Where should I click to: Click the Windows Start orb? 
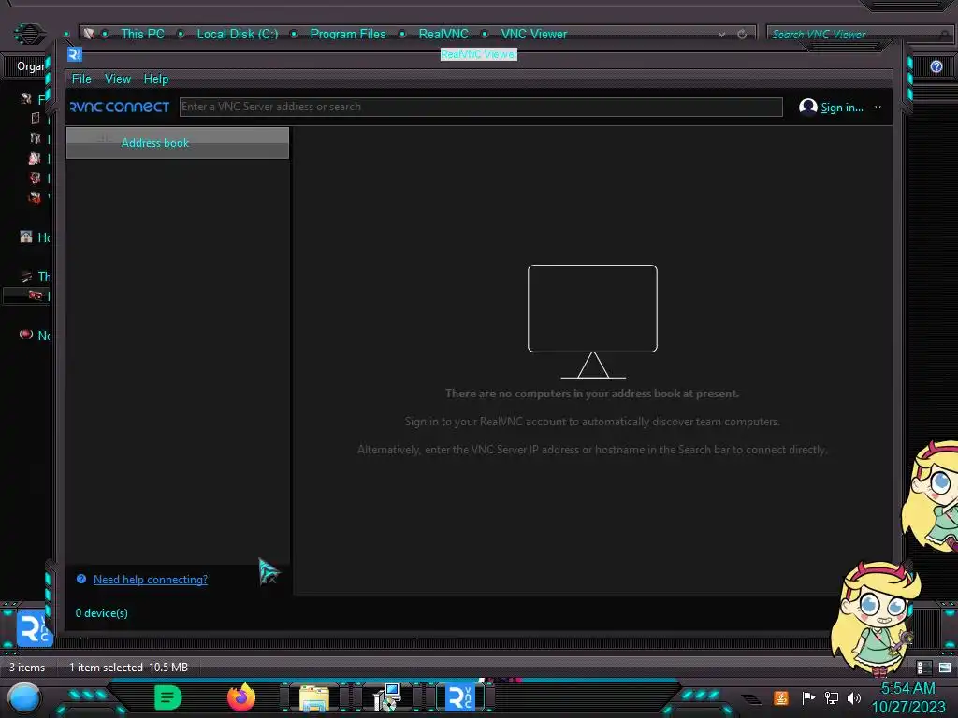coord(24,697)
